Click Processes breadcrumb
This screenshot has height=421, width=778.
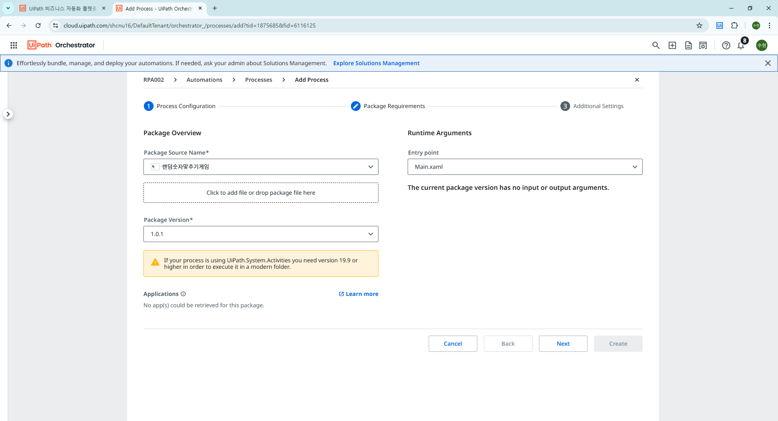click(x=259, y=80)
